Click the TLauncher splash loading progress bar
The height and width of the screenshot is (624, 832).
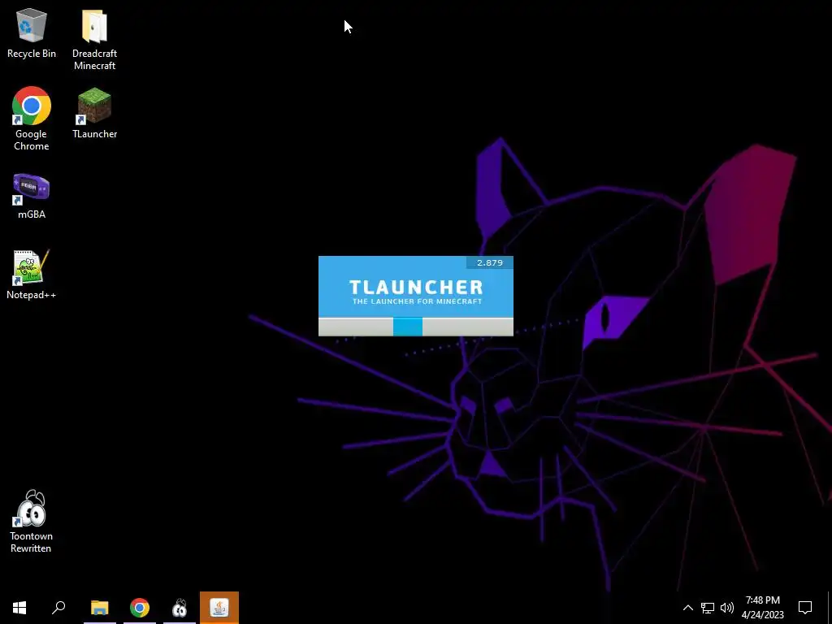click(415, 327)
